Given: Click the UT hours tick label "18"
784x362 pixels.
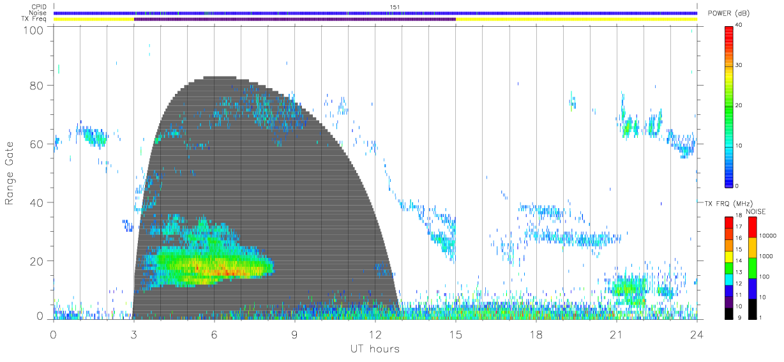Looking at the screenshot, I should coord(536,335).
